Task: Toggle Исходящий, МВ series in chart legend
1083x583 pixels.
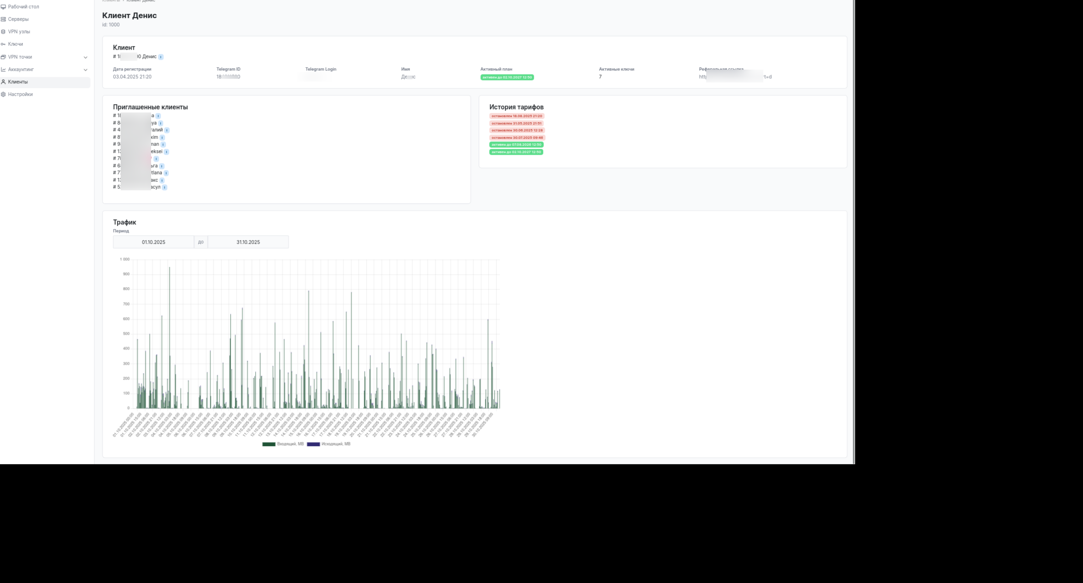Action: click(328, 444)
